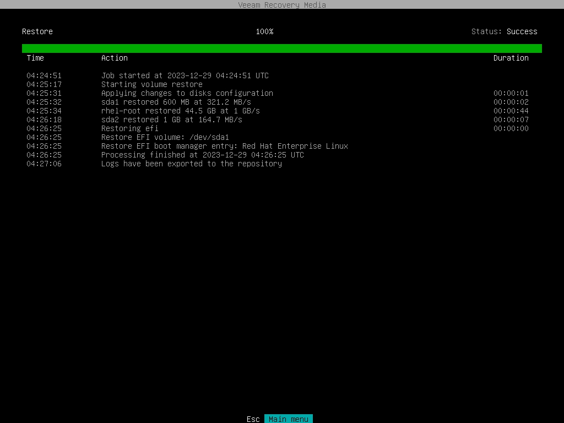
Task: Select the 'Job started at' log entry
Action: 185,75
